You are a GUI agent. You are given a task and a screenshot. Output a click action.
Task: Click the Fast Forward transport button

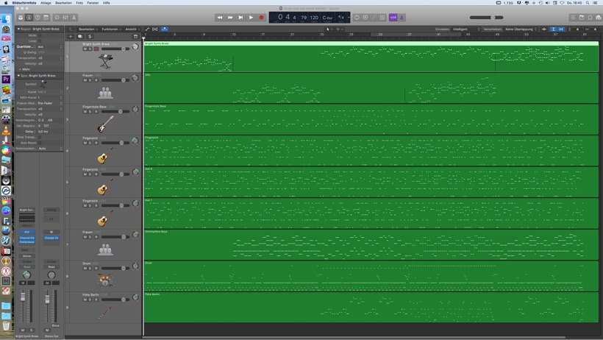pyautogui.click(x=230, y=18)
